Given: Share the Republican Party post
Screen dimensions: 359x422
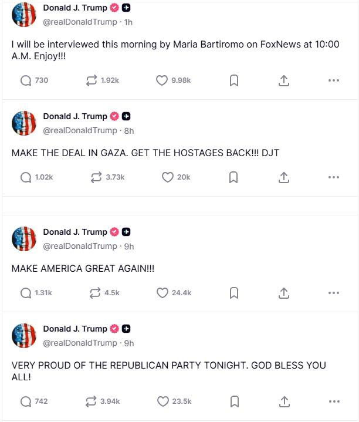Looking at the screenshot, I should pyautogui.click(x=284, y=402).
